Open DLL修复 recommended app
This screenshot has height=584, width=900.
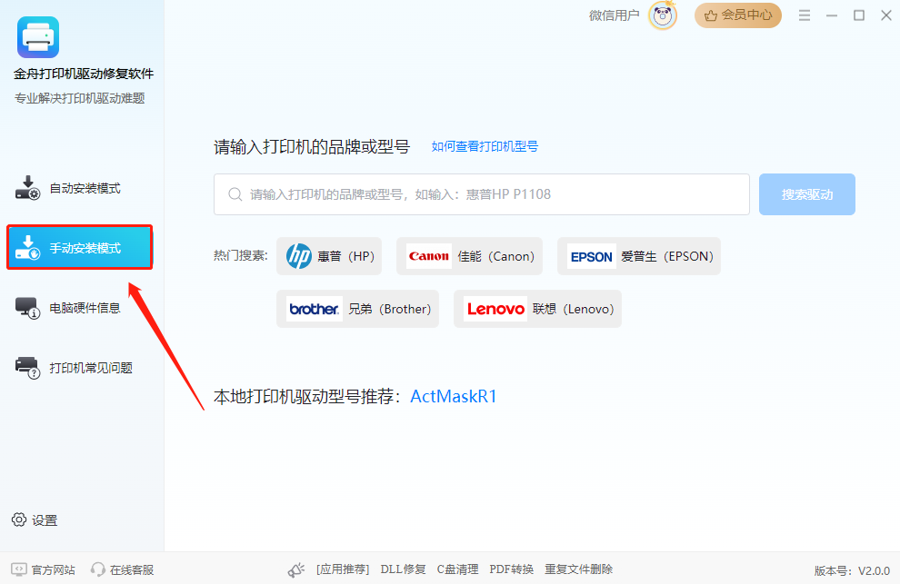(x=403, y=569)
